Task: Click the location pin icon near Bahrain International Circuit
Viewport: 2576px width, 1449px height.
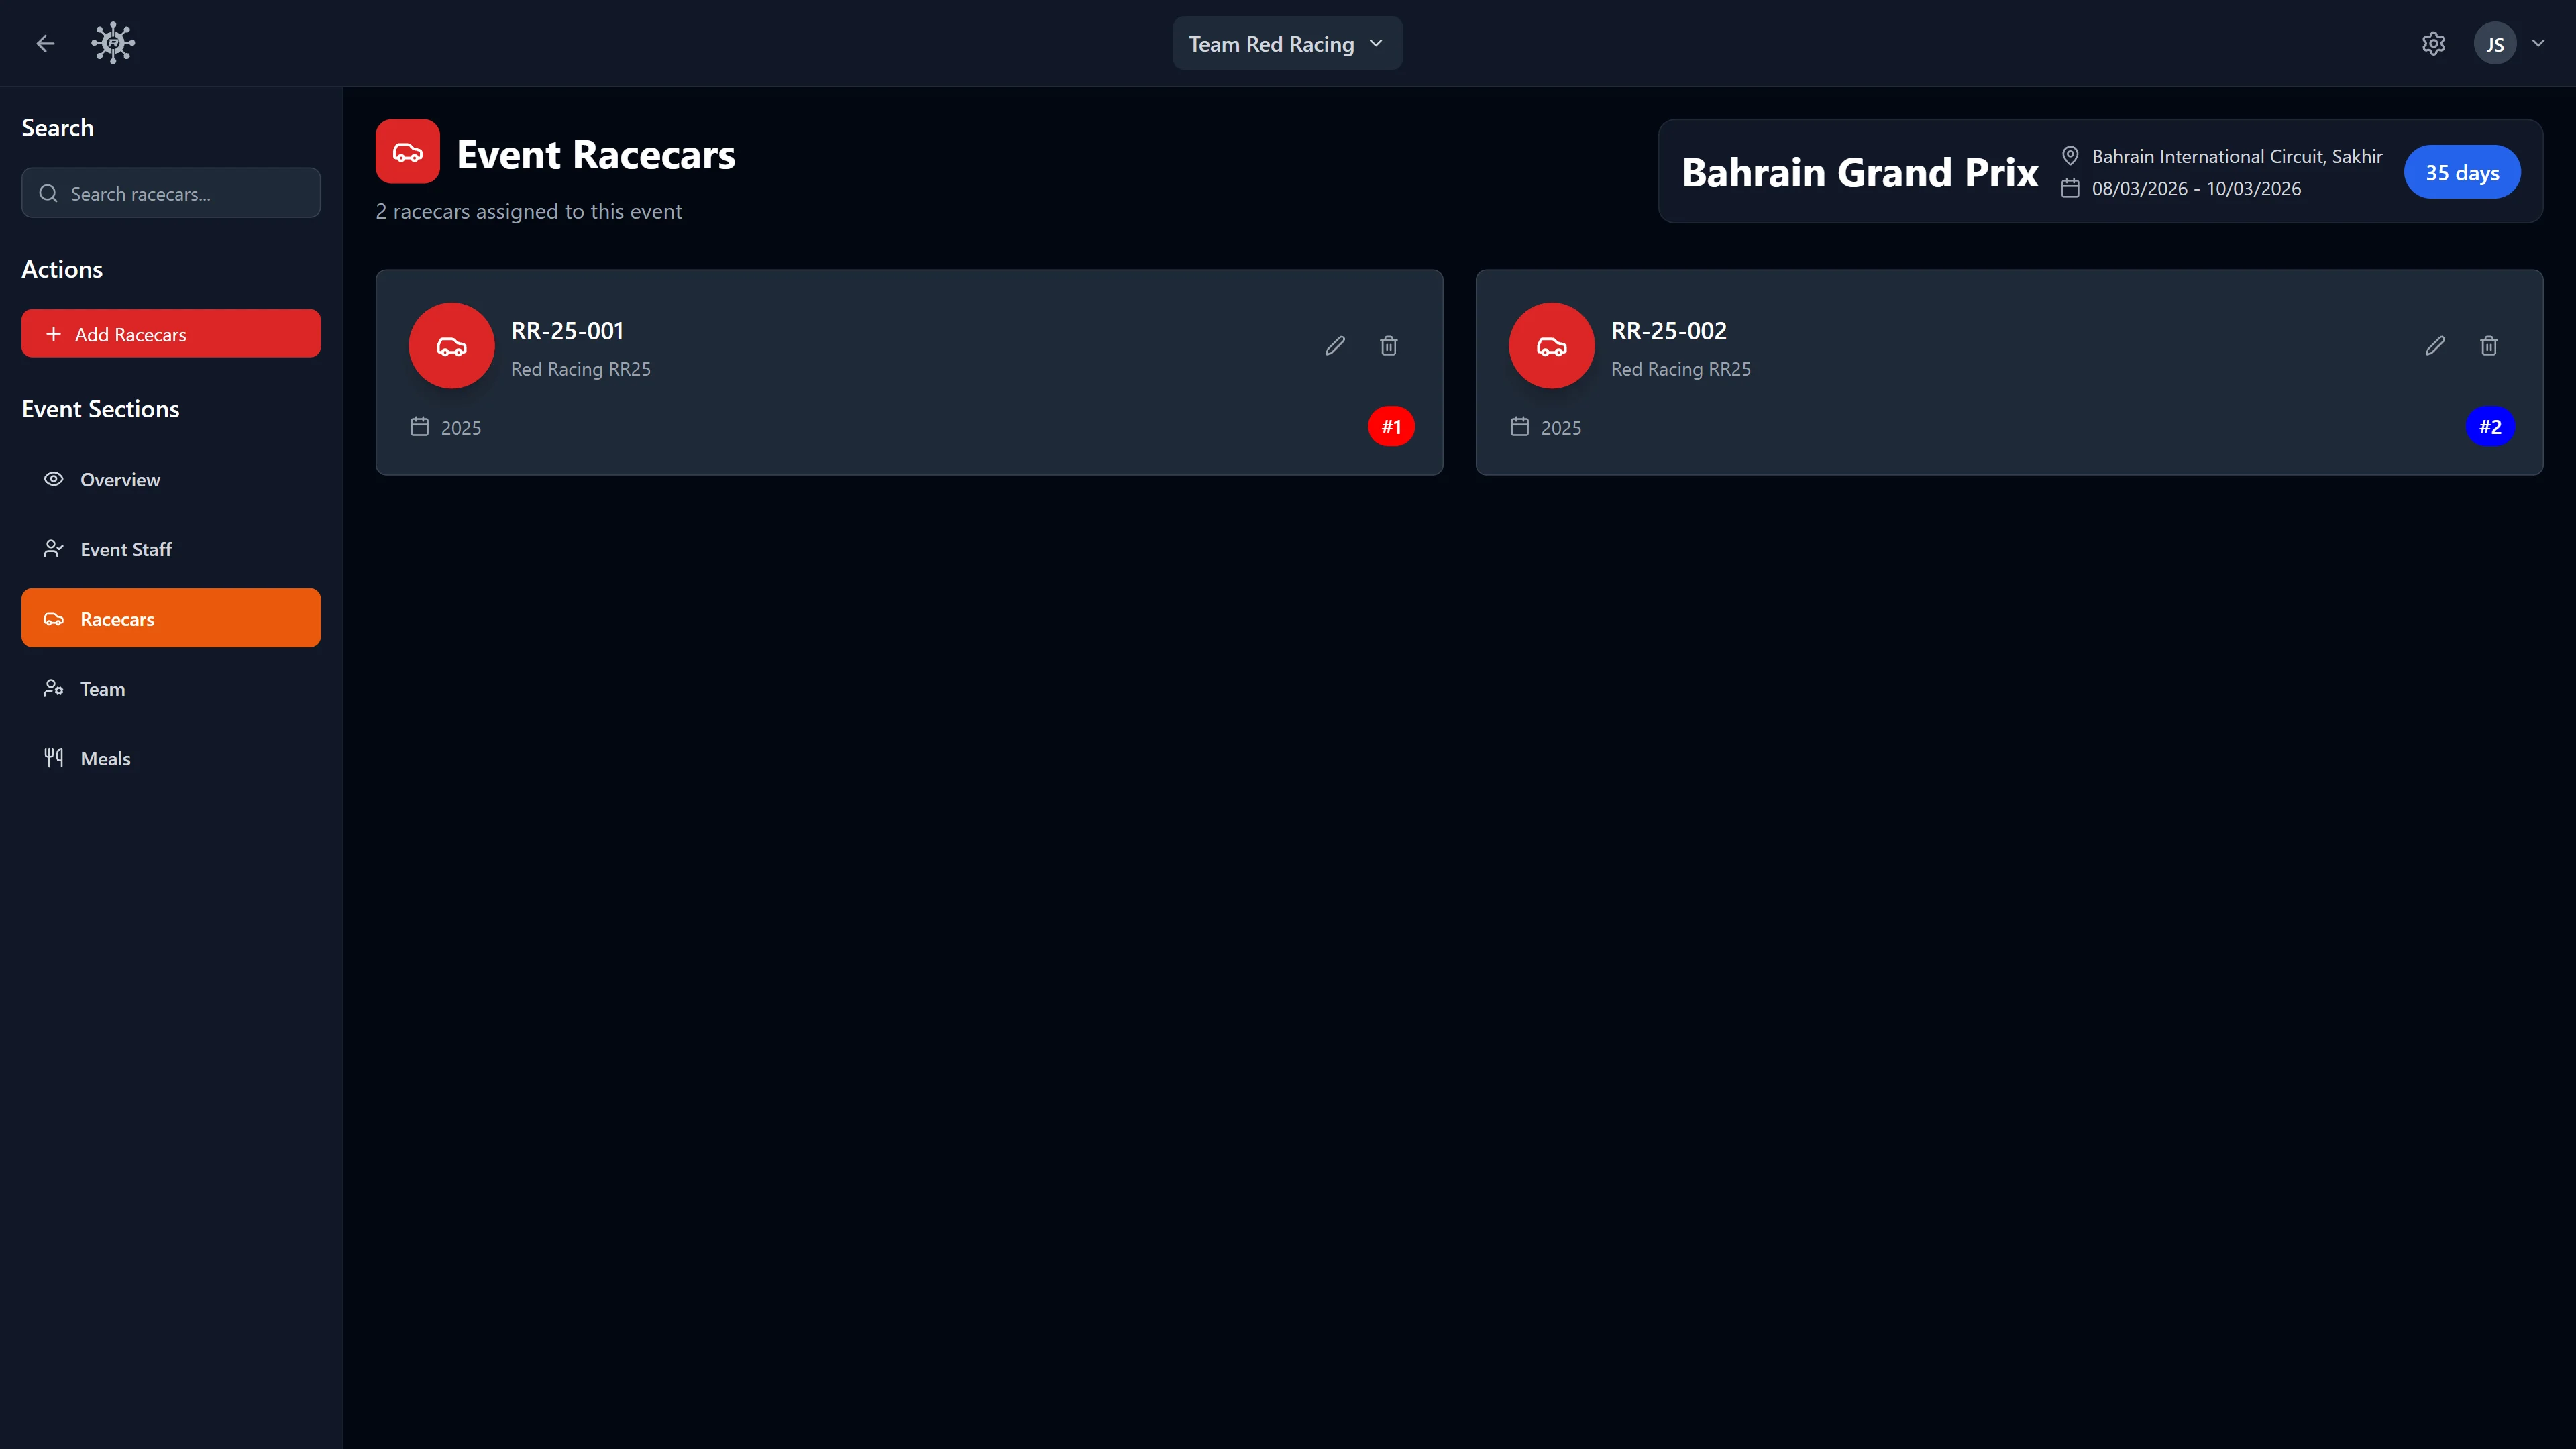Action: (x=2070, y=156)
